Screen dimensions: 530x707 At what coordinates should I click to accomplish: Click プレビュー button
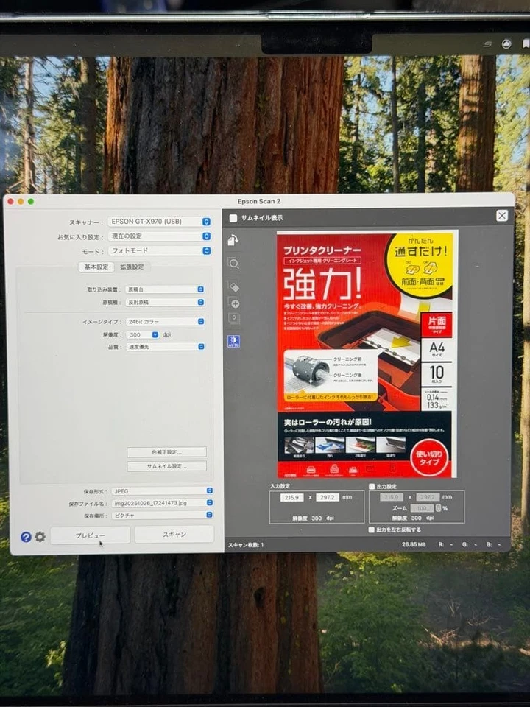click(90, 535)
